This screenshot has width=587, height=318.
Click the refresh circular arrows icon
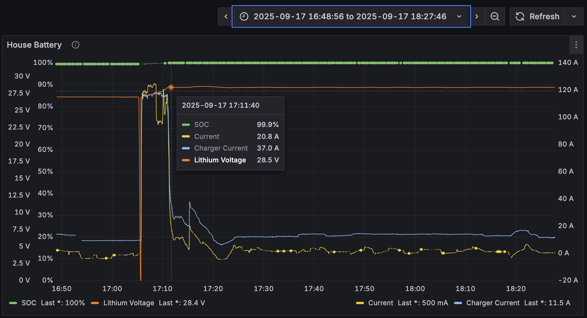coord(520,16)
